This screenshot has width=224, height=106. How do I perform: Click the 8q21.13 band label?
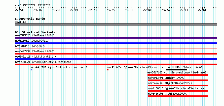(x=20, y=22)
